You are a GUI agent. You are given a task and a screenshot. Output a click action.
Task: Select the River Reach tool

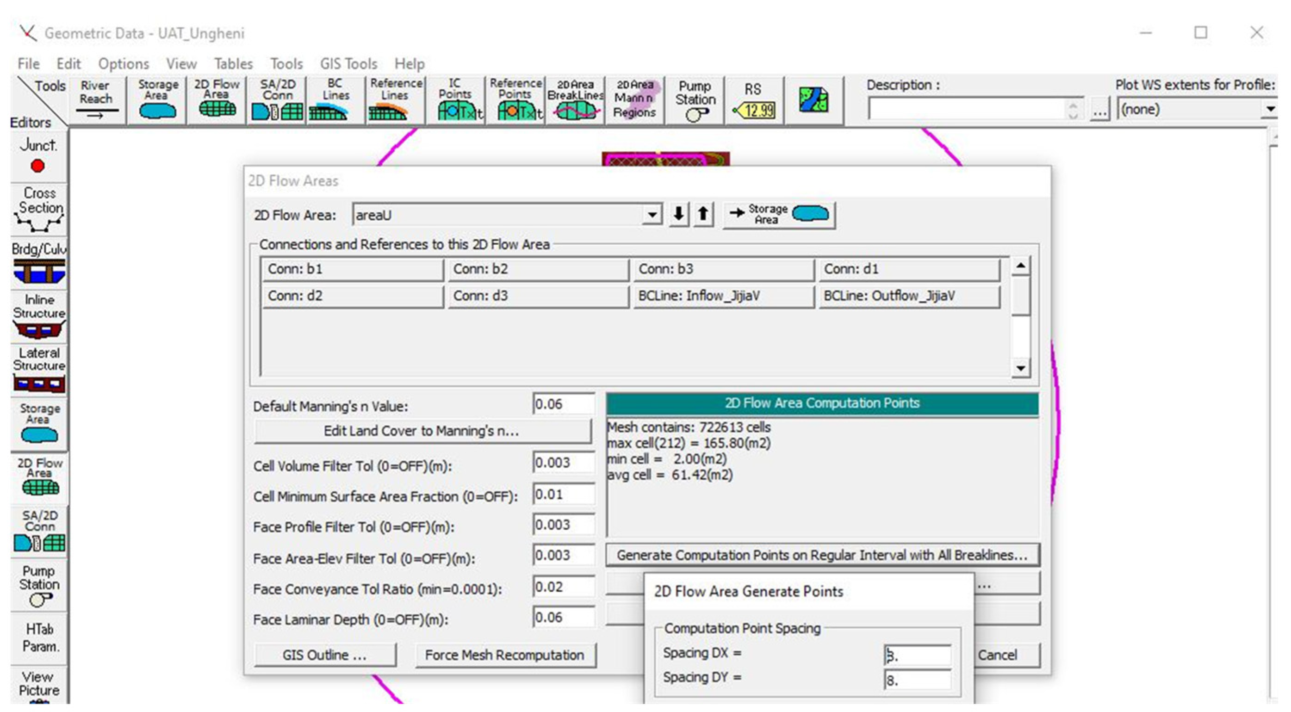(97, 100)
